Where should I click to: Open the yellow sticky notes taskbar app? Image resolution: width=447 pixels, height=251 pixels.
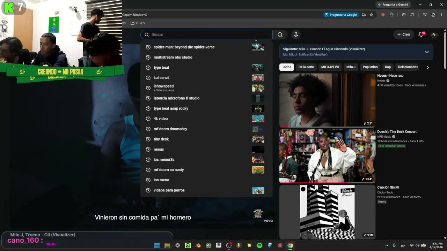(x=249, y=245)
